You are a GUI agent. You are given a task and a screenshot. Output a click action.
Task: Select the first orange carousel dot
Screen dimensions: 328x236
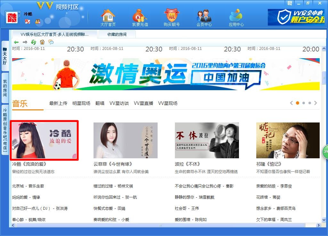tap(298, 103)
